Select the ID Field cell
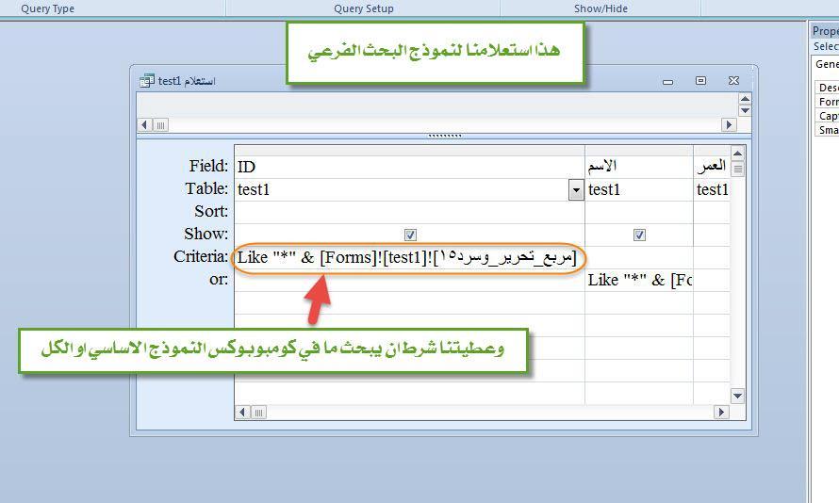The height and width of the screenshot is (503, 839). coord(408,167)
